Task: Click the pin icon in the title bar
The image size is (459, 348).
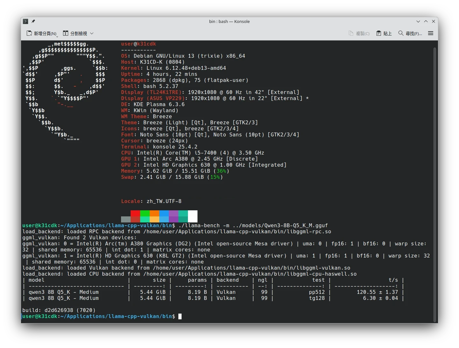Action: tap(33, 21)
